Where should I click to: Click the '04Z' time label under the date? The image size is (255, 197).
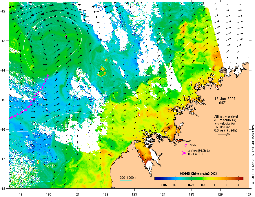[x=222, y=103]
